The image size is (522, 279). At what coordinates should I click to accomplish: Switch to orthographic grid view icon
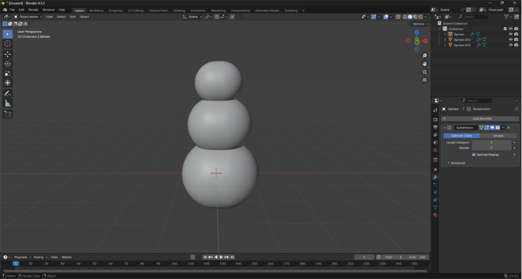(424, 79)
